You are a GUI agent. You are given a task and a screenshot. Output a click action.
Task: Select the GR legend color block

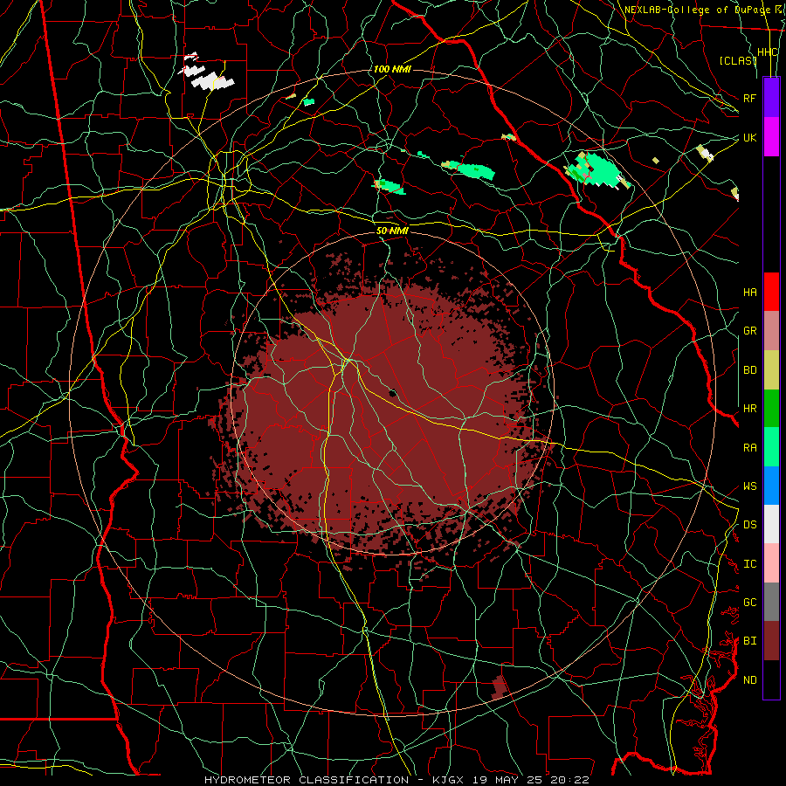click(771, 331)
